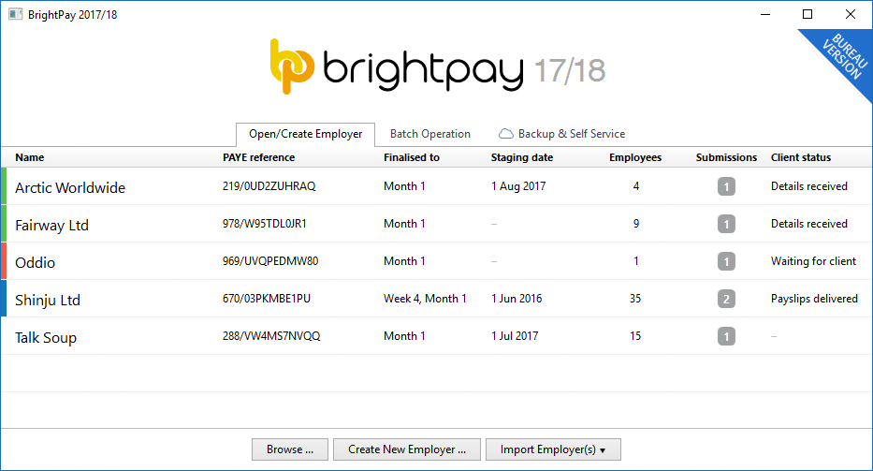Open submissions badge showing 2 for Shinju Ltd
873x471 pixels.
(726, 299)
